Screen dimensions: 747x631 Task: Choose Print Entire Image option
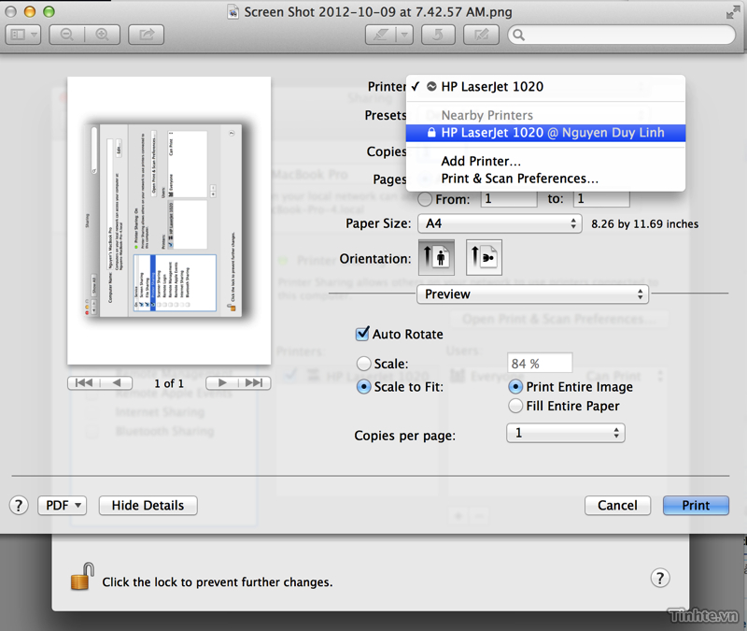515,387
